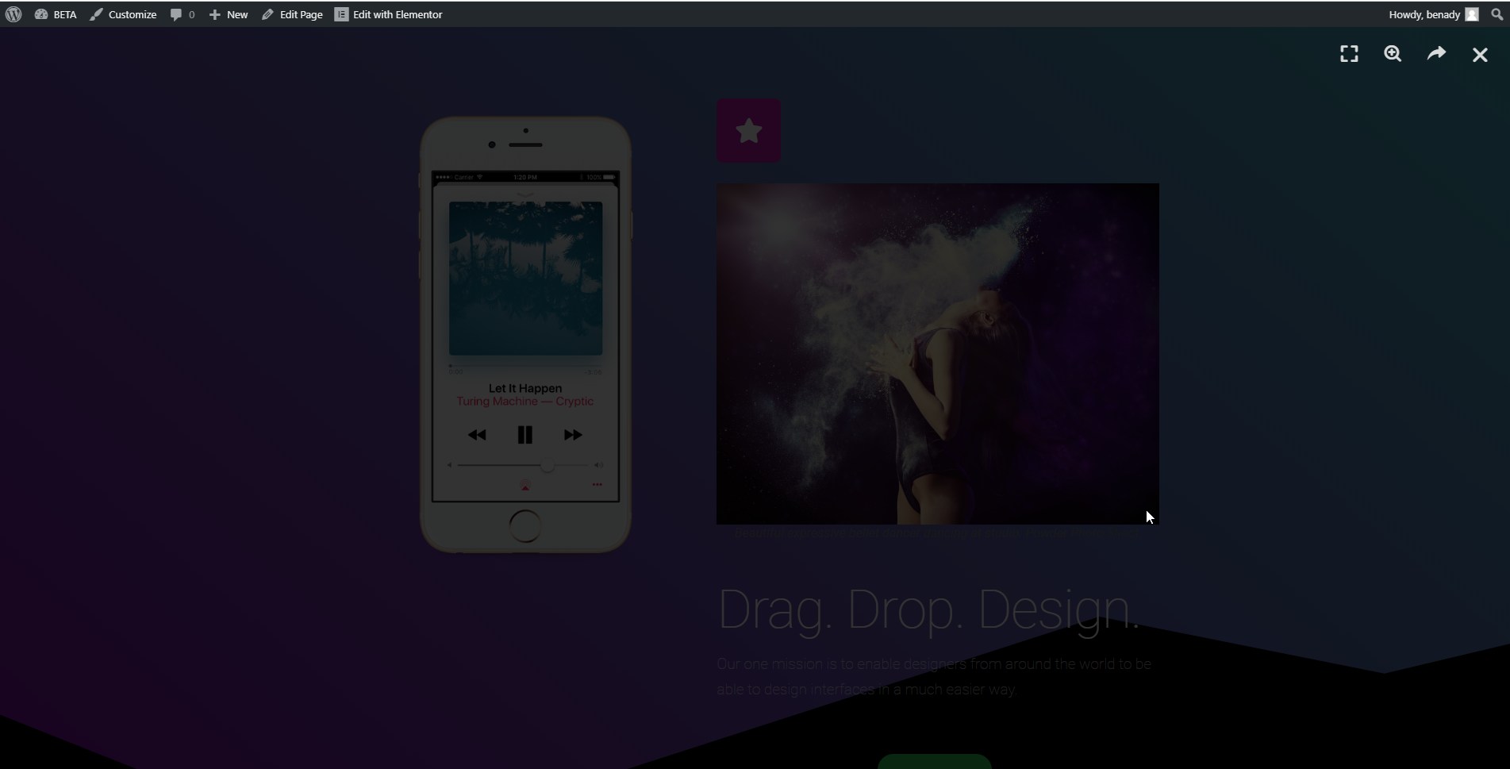Open the comments bubble showing 0

(183, 14)
